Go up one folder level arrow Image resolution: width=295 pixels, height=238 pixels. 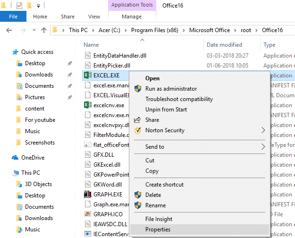click(44, 30)
